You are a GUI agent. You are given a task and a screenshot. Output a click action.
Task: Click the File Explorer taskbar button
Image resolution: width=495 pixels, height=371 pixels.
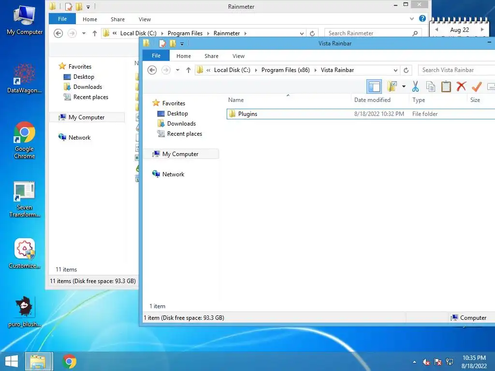pyautogui.click(x=38, y=361)
